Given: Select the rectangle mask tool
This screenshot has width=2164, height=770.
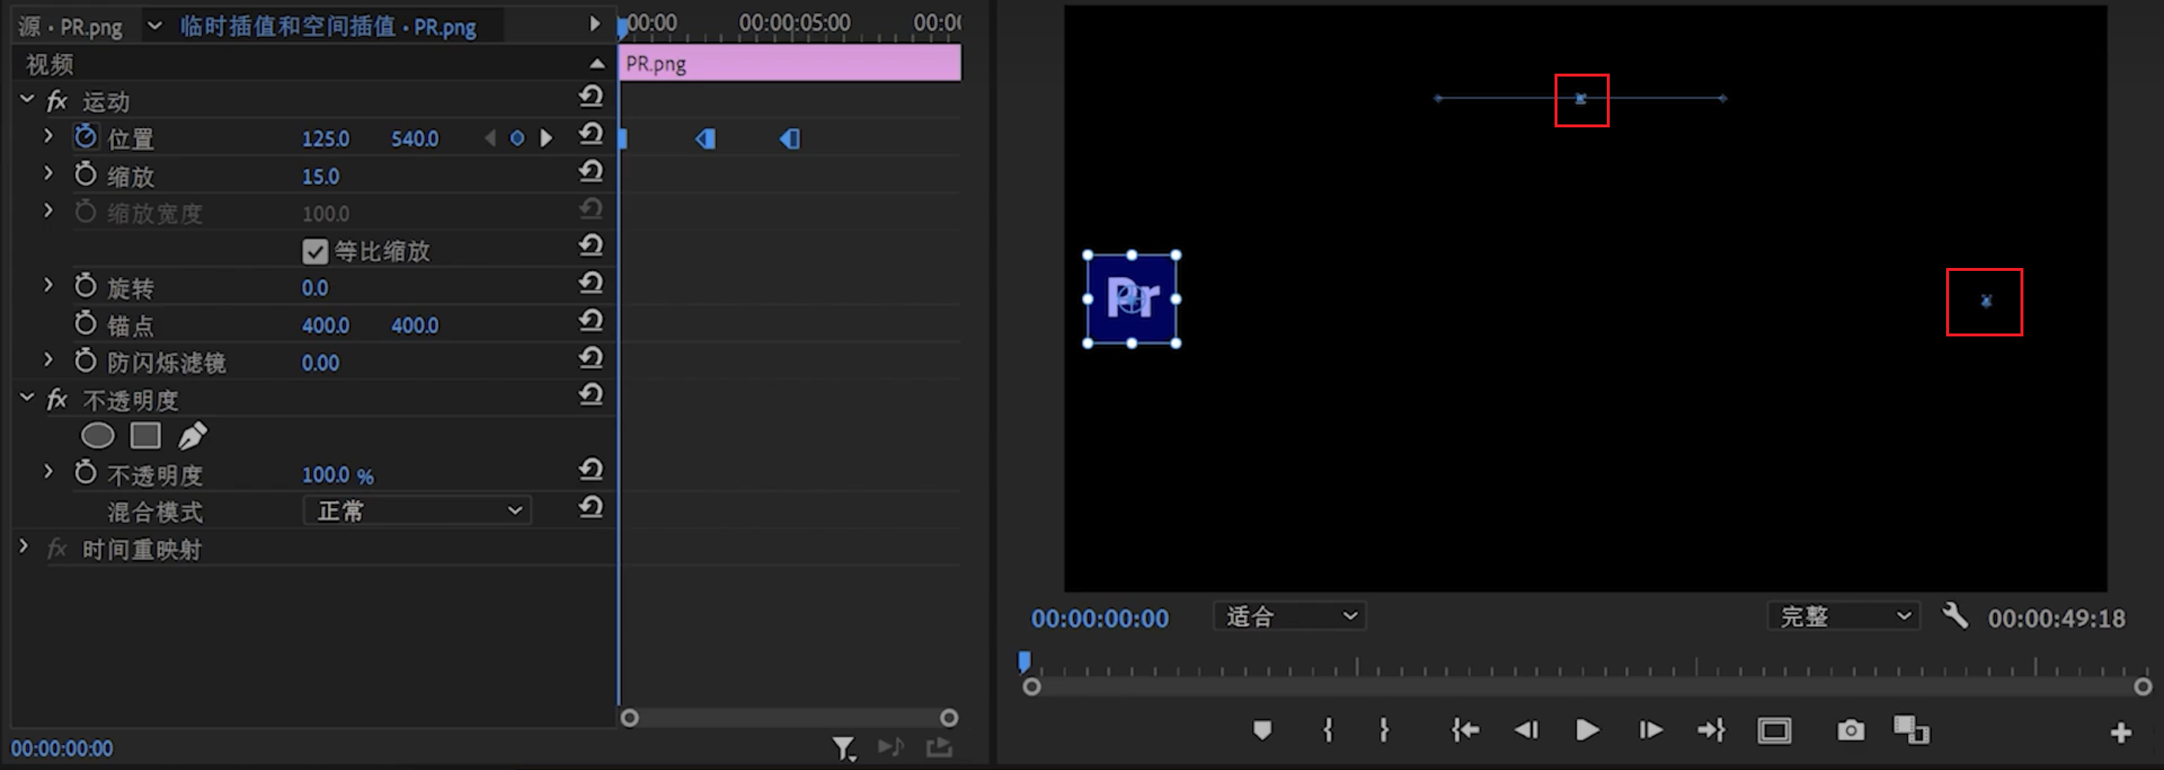Looking at the screenshot, I should point(145,436).
